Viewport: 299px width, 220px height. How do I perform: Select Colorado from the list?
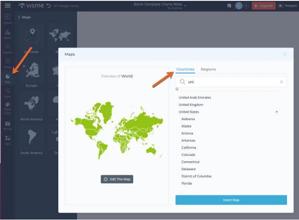(x=188, y=155)
